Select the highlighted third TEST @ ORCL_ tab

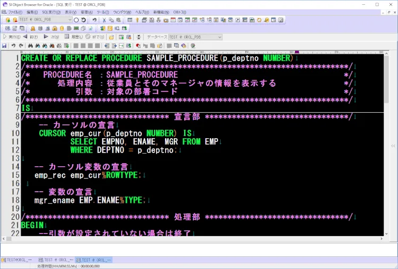(x=93, y=260)
